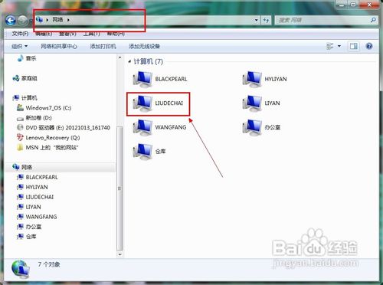Viewport: 383px width, 285px height.
Task: Open 新加卷 (D:) drive in sidebar
Action: [x=34, y=118]
